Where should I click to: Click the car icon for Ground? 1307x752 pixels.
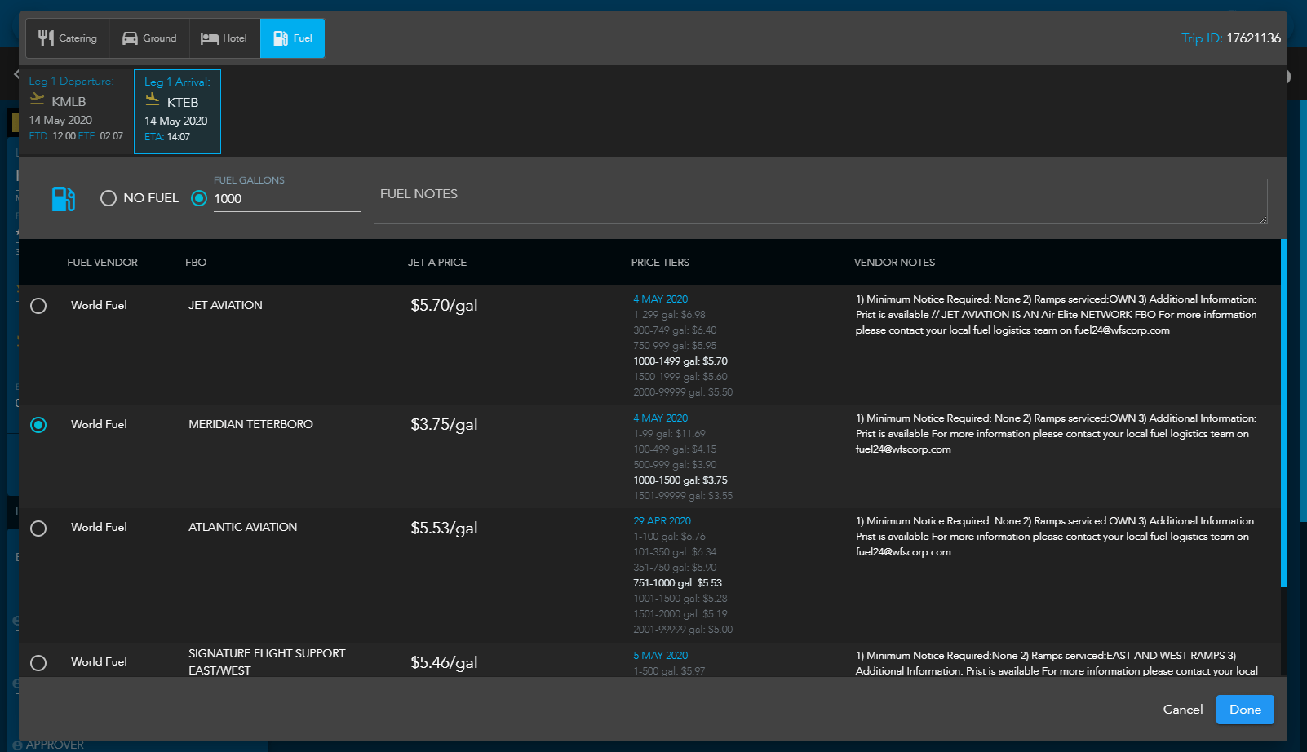click(130, 38)
